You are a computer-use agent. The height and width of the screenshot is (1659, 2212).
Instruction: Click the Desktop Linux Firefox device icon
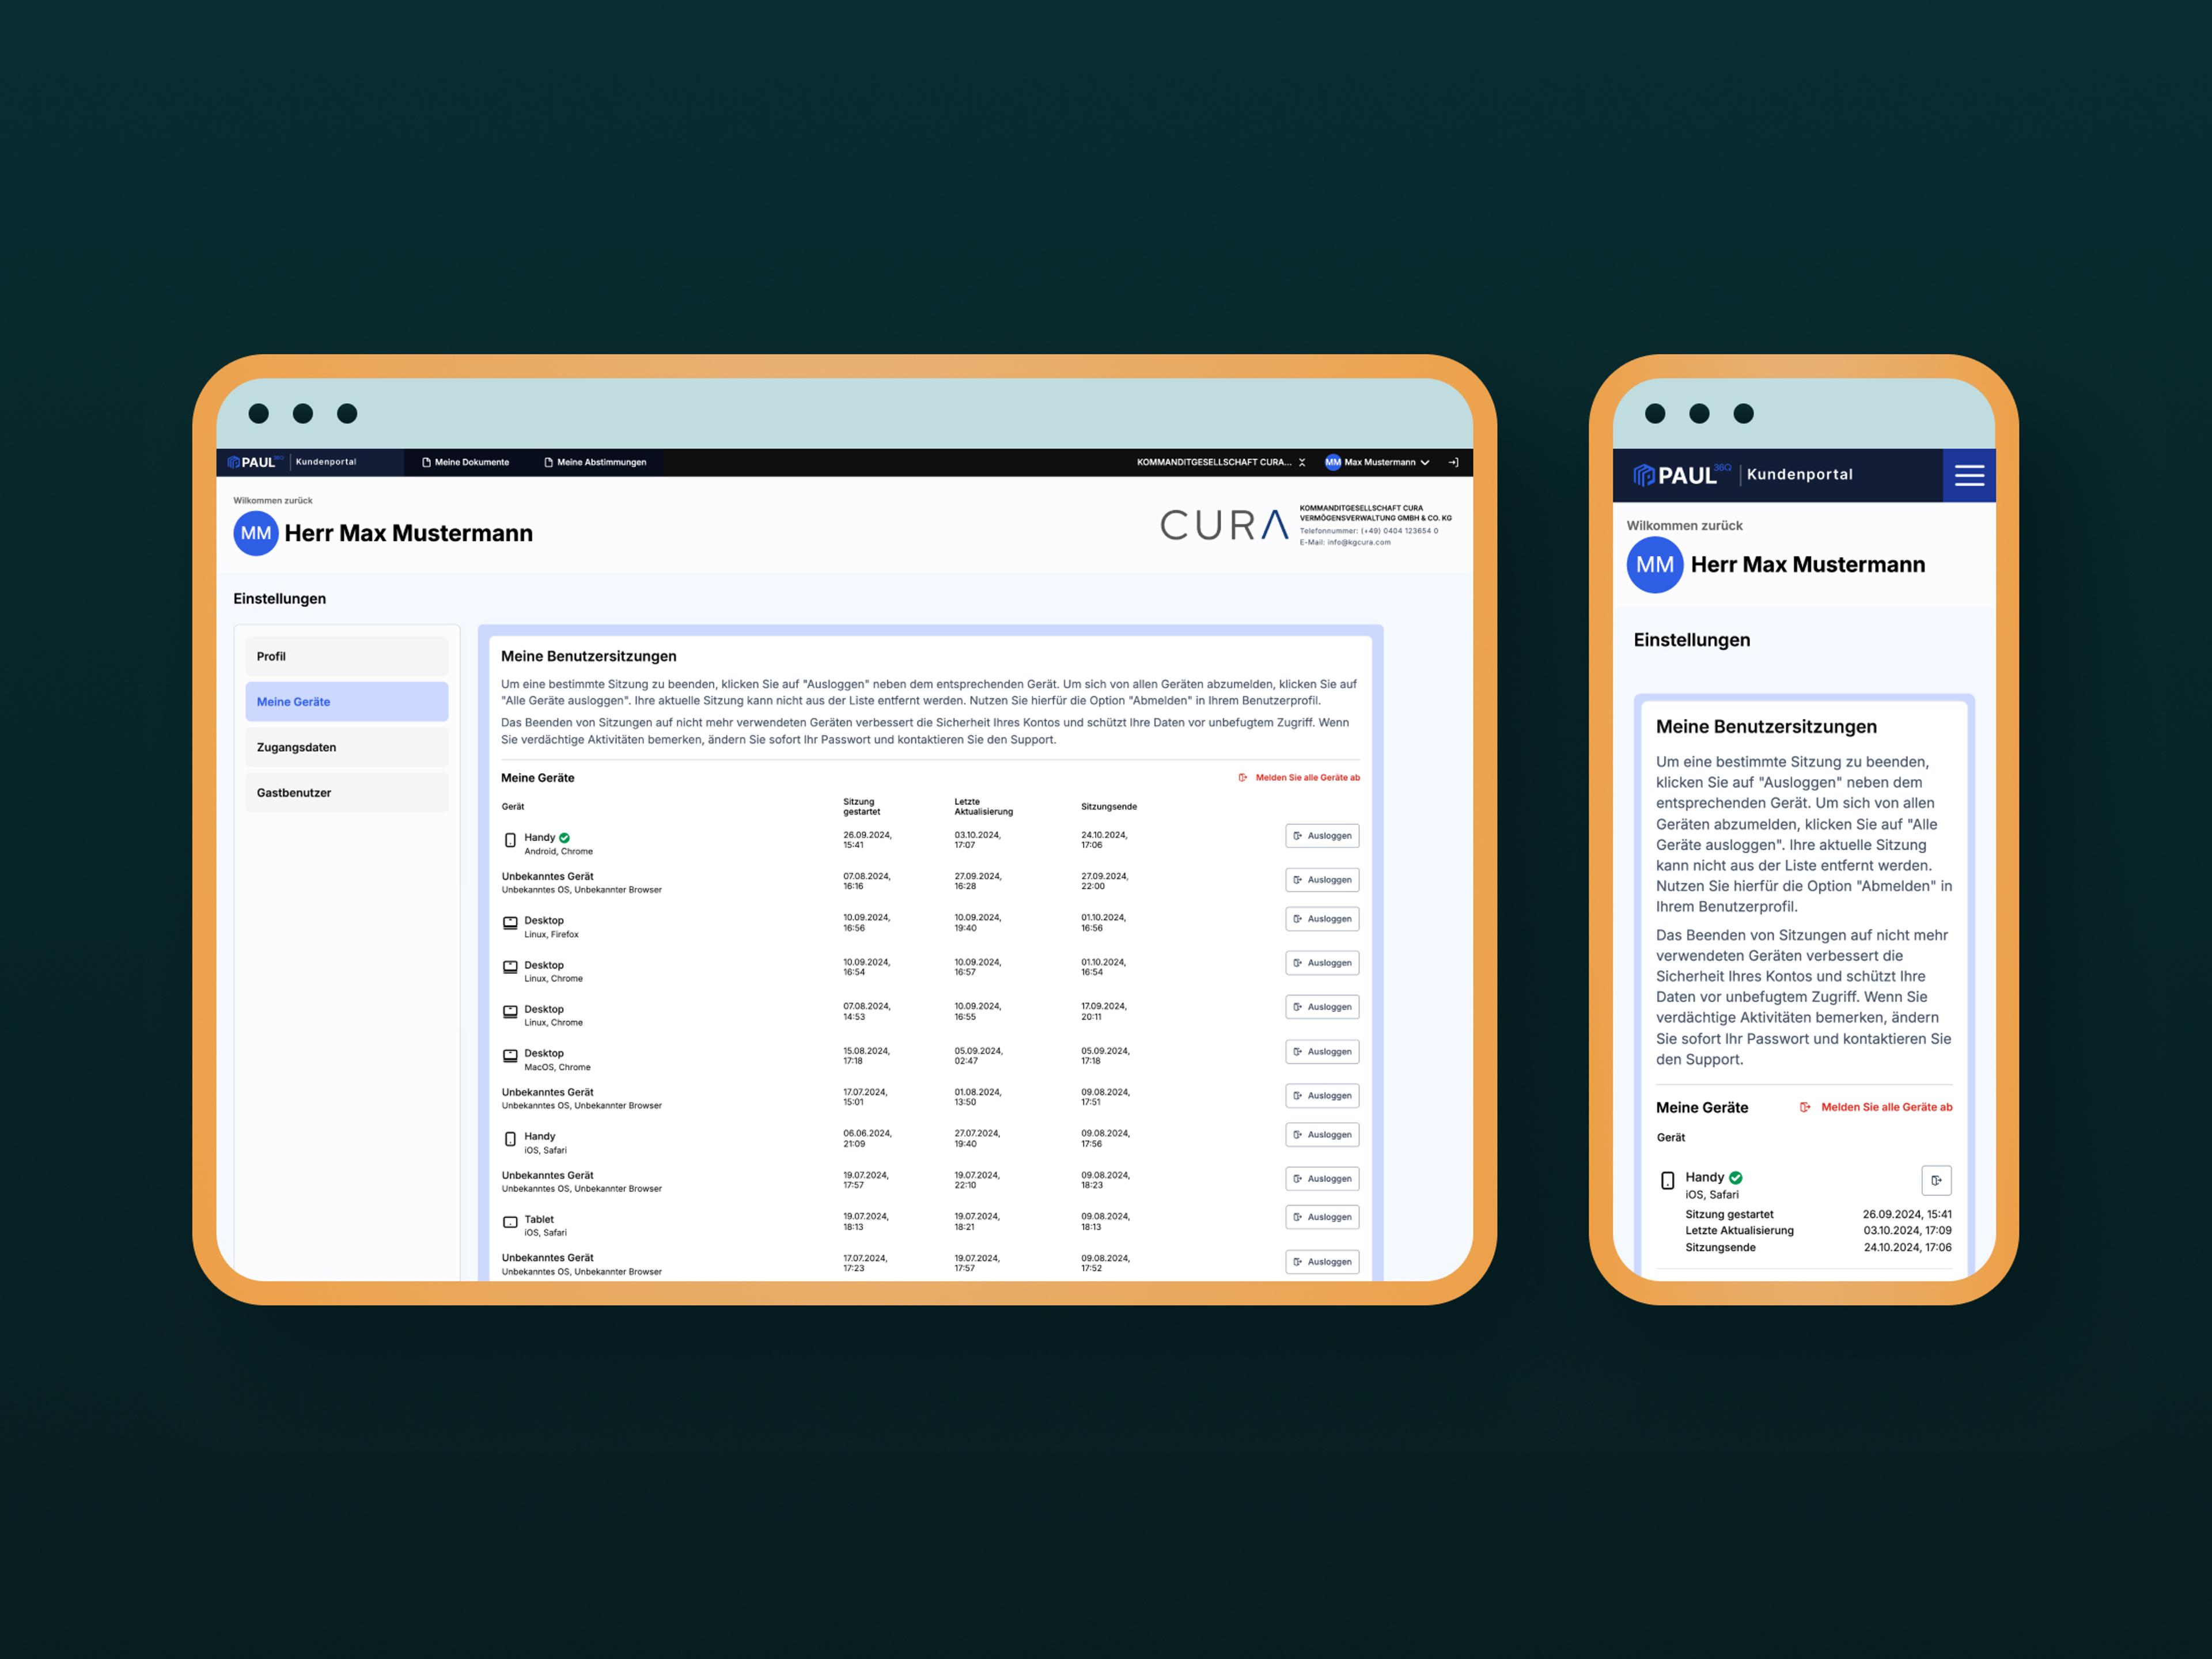[x=510, y=923]
